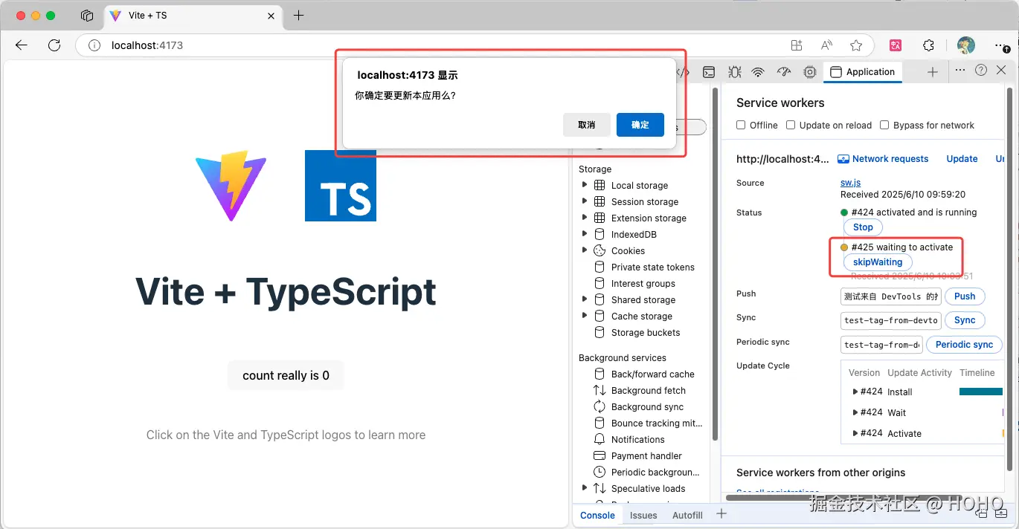The height and width of the screenshot is (529, 1019).
Task: Enable Bypass for network checkbox
Action: coord(884,125)
